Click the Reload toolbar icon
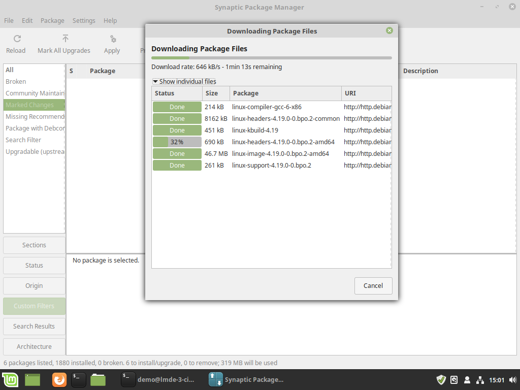 tap(17, 39)
